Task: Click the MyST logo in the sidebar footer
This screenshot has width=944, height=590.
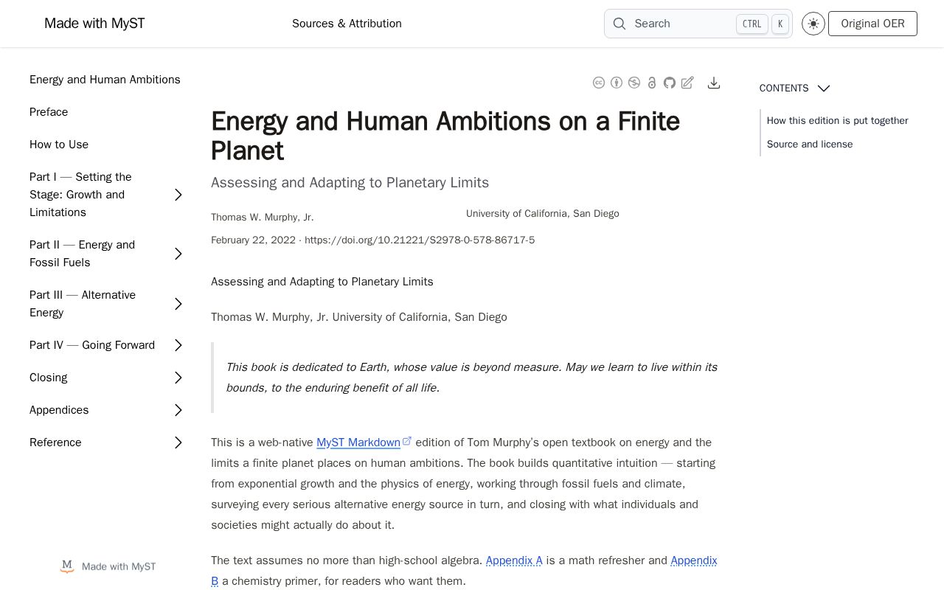Action: point(67,566)
